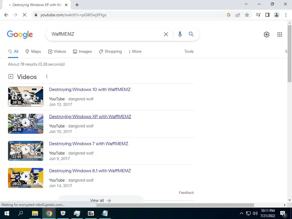Play Windows 7 WaffMEMZ video thumbnail
This screenshot has width=292, height=219.
coord(26,151)
